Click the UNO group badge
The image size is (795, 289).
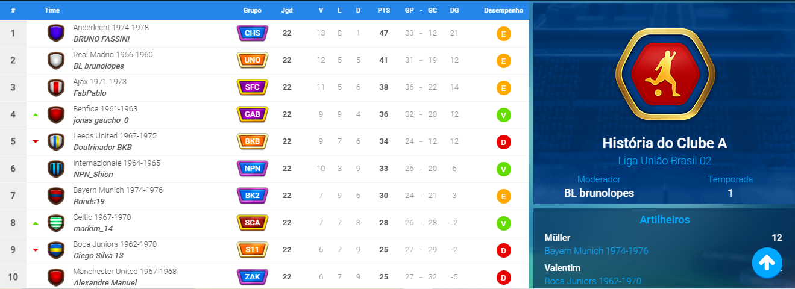coord(253,60)
